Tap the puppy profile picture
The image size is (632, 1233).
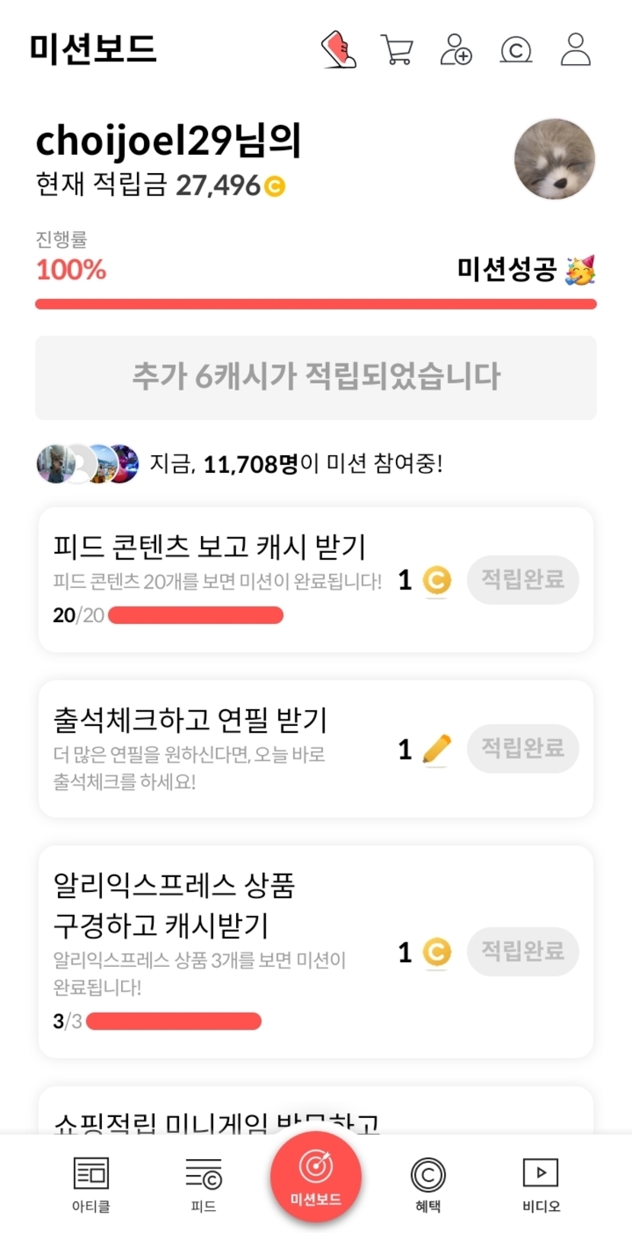click(x=554, y=159)
